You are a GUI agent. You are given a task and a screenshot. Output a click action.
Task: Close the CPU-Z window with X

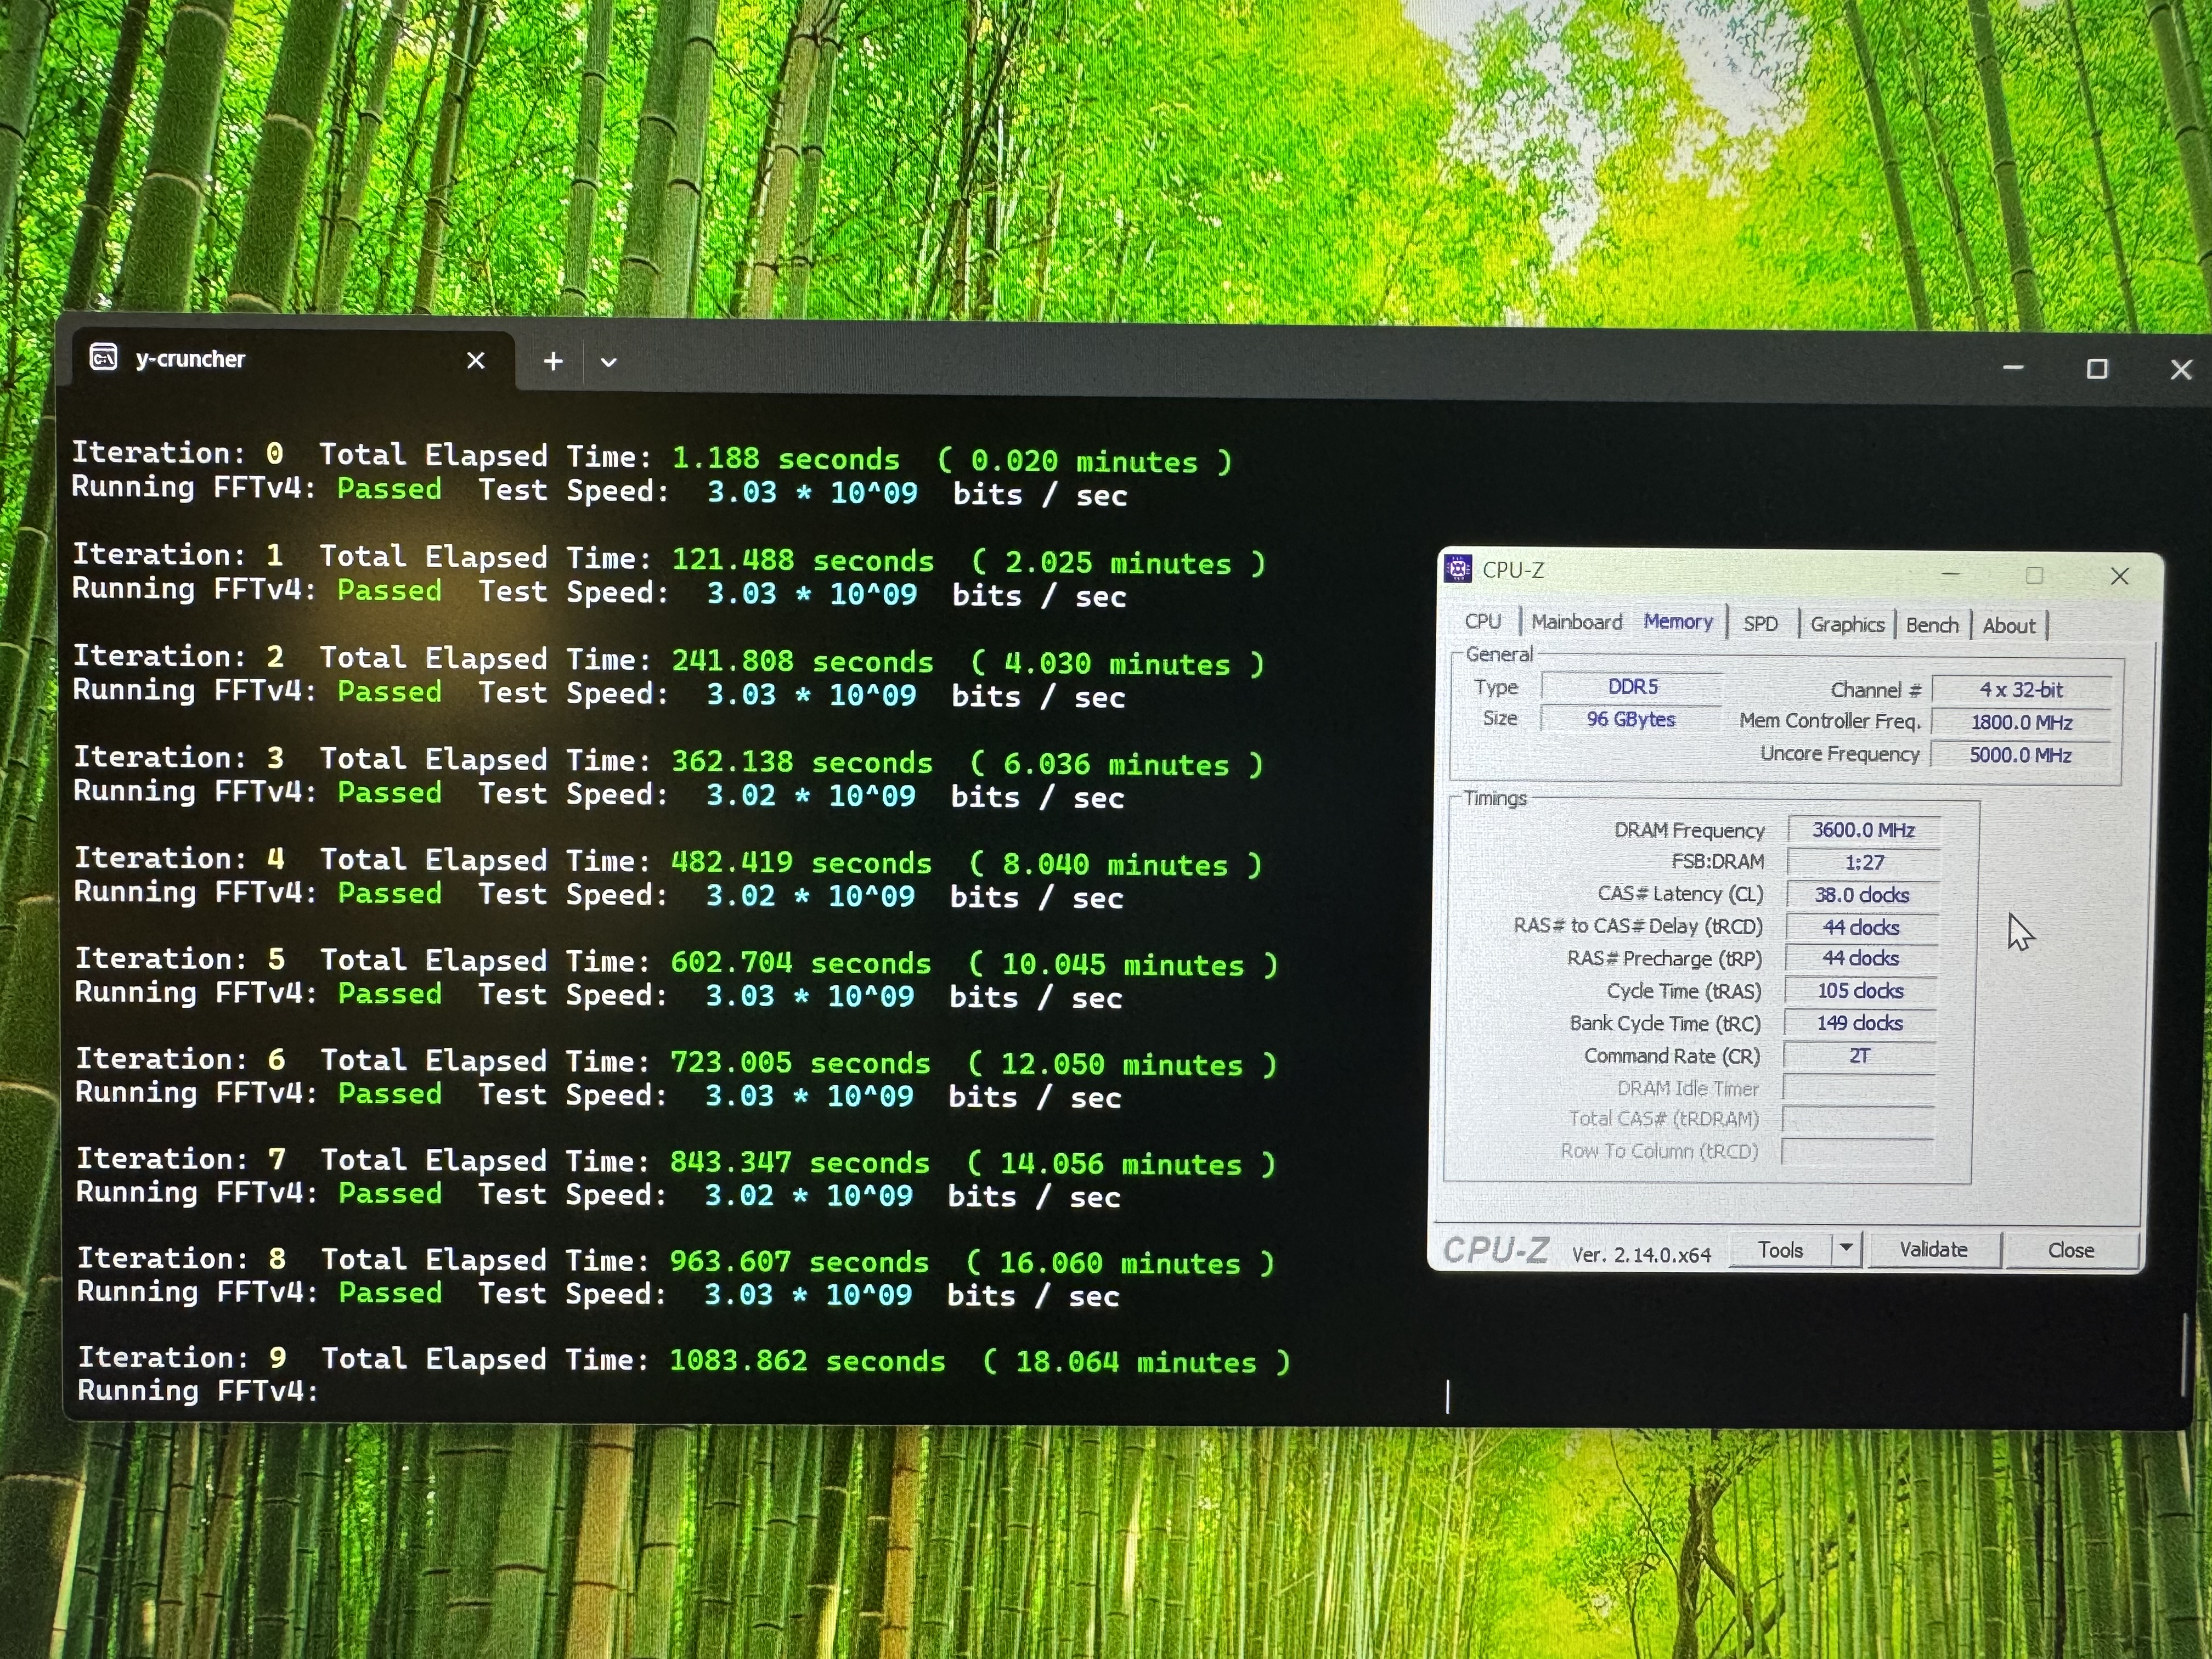[x=2119, y=576]
